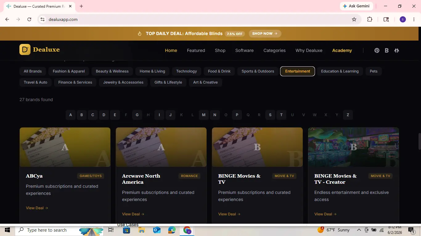Image resolution: width=421 pixels, height=236 pixels.
Task: Choose the Travel & Auto chip
Action: point(35,82)
